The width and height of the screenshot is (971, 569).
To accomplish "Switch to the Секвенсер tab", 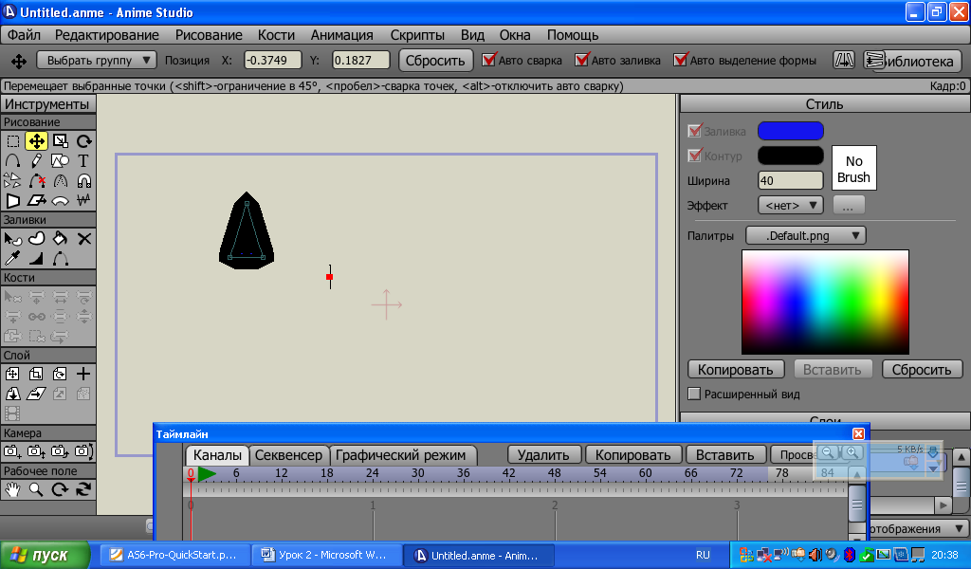I will [289, 455].
